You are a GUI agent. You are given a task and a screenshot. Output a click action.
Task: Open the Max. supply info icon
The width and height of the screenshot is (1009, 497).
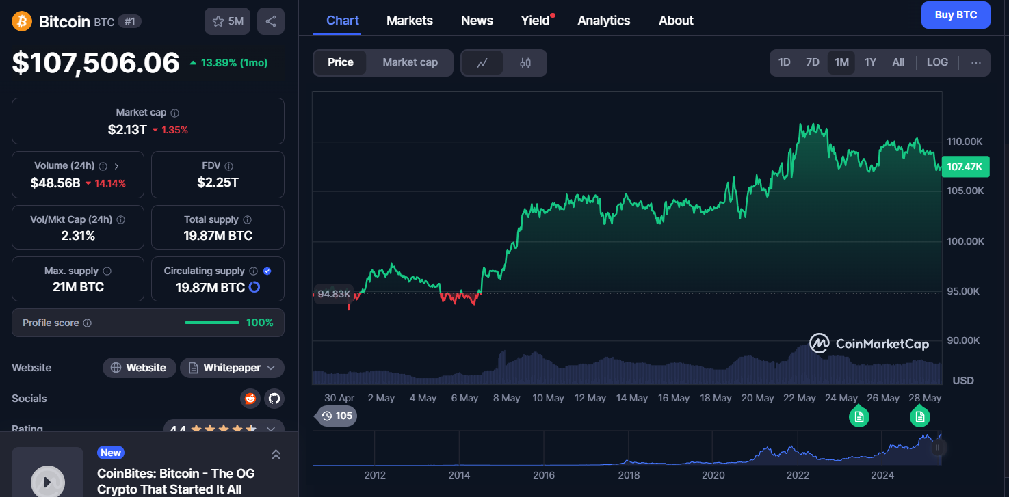point(107,271)
